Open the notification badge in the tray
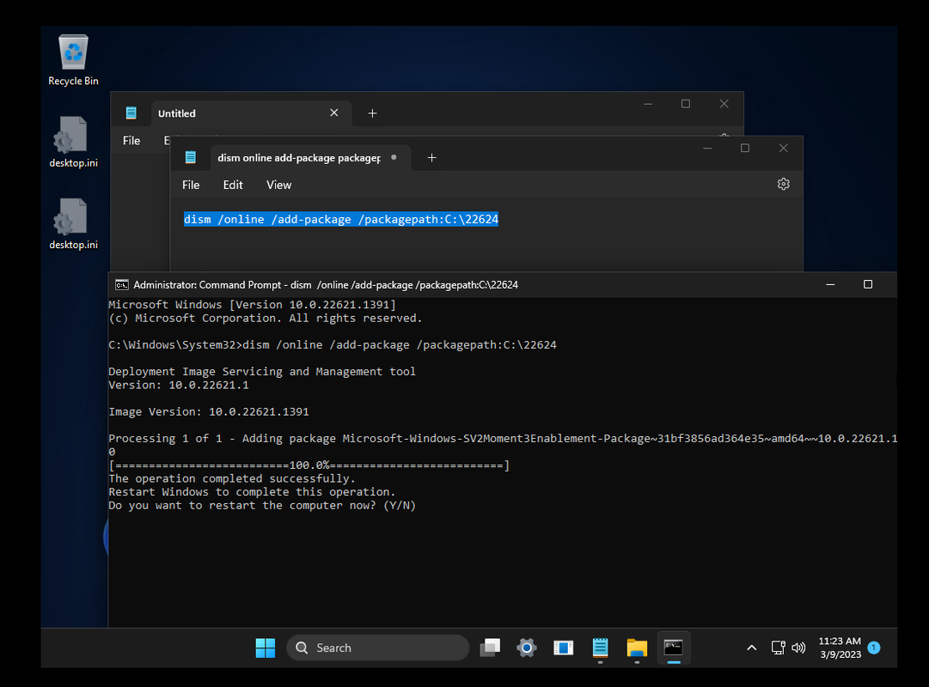Image resolution: width=929 pixels, height=687 pixels. click(x=874, y=647)
